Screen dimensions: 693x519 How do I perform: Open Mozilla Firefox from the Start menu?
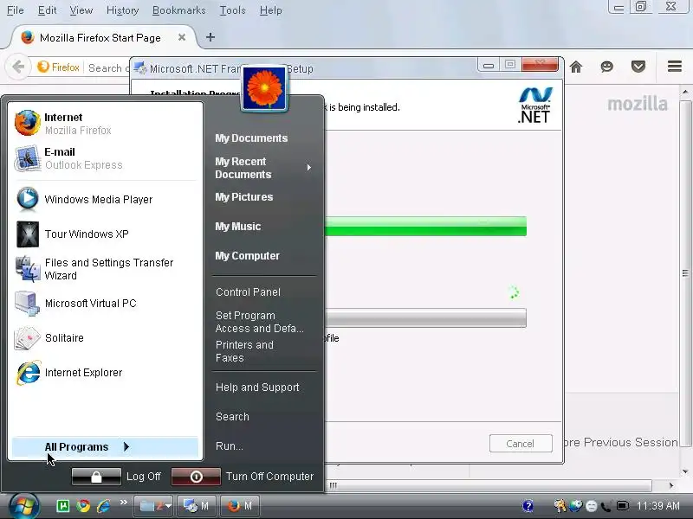coord(105,124)
